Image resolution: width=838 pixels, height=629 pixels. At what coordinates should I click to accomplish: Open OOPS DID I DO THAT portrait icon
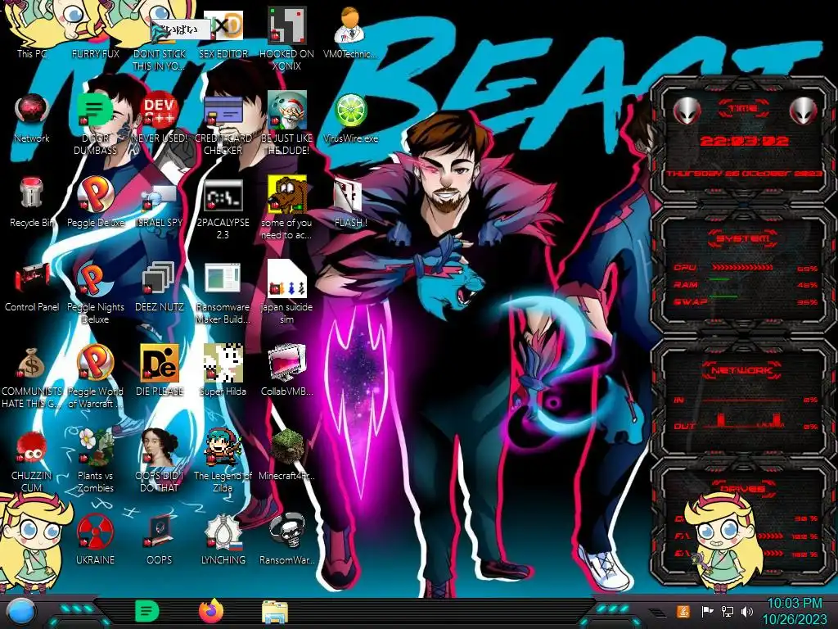point(160,461)
